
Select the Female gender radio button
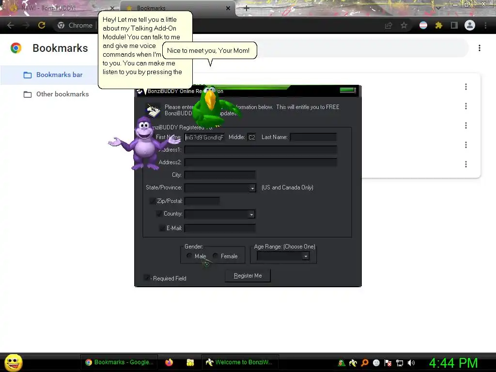tap(216, 256)
